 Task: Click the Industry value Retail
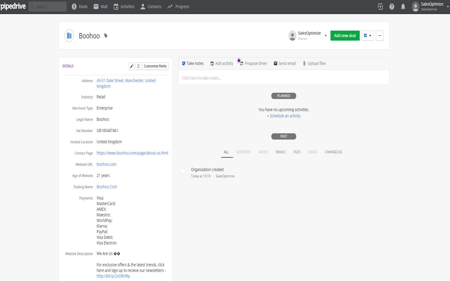pyautogui.click(x=101, y=97)
